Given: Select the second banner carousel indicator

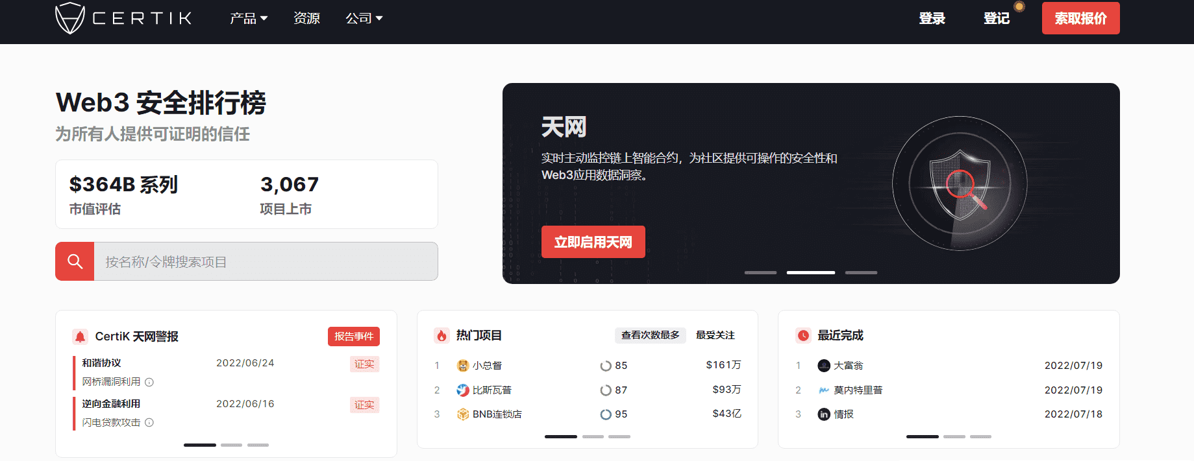Looking at the screenshot, I should (810, 272).
